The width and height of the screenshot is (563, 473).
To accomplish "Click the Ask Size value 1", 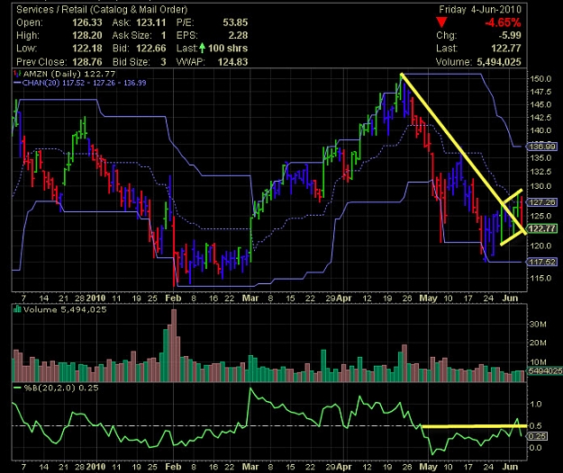I will (x=163, y=35).
